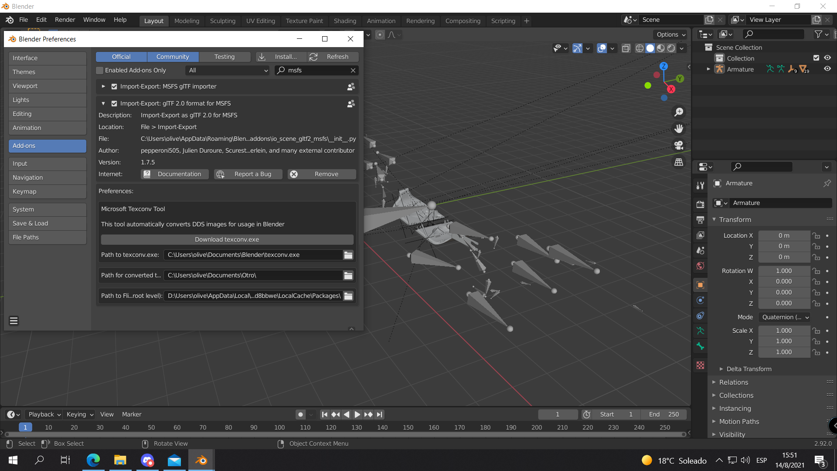Open the Render Properties tab

pyautogui.click(x=701, y=204)
